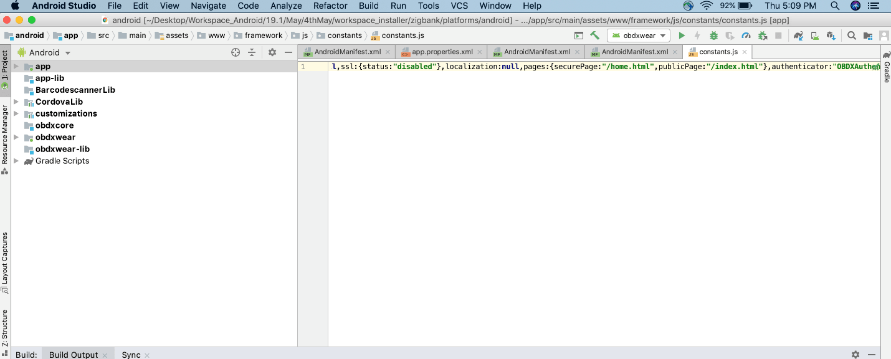891x359 pixels.
Task: Expand the customizations module node
Action: click(x=16, y=113)
